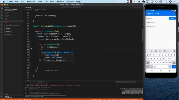179x100 pixels.
Task: Tap the search icon on phone keyboard toolbar
Action: coord(151,51)
